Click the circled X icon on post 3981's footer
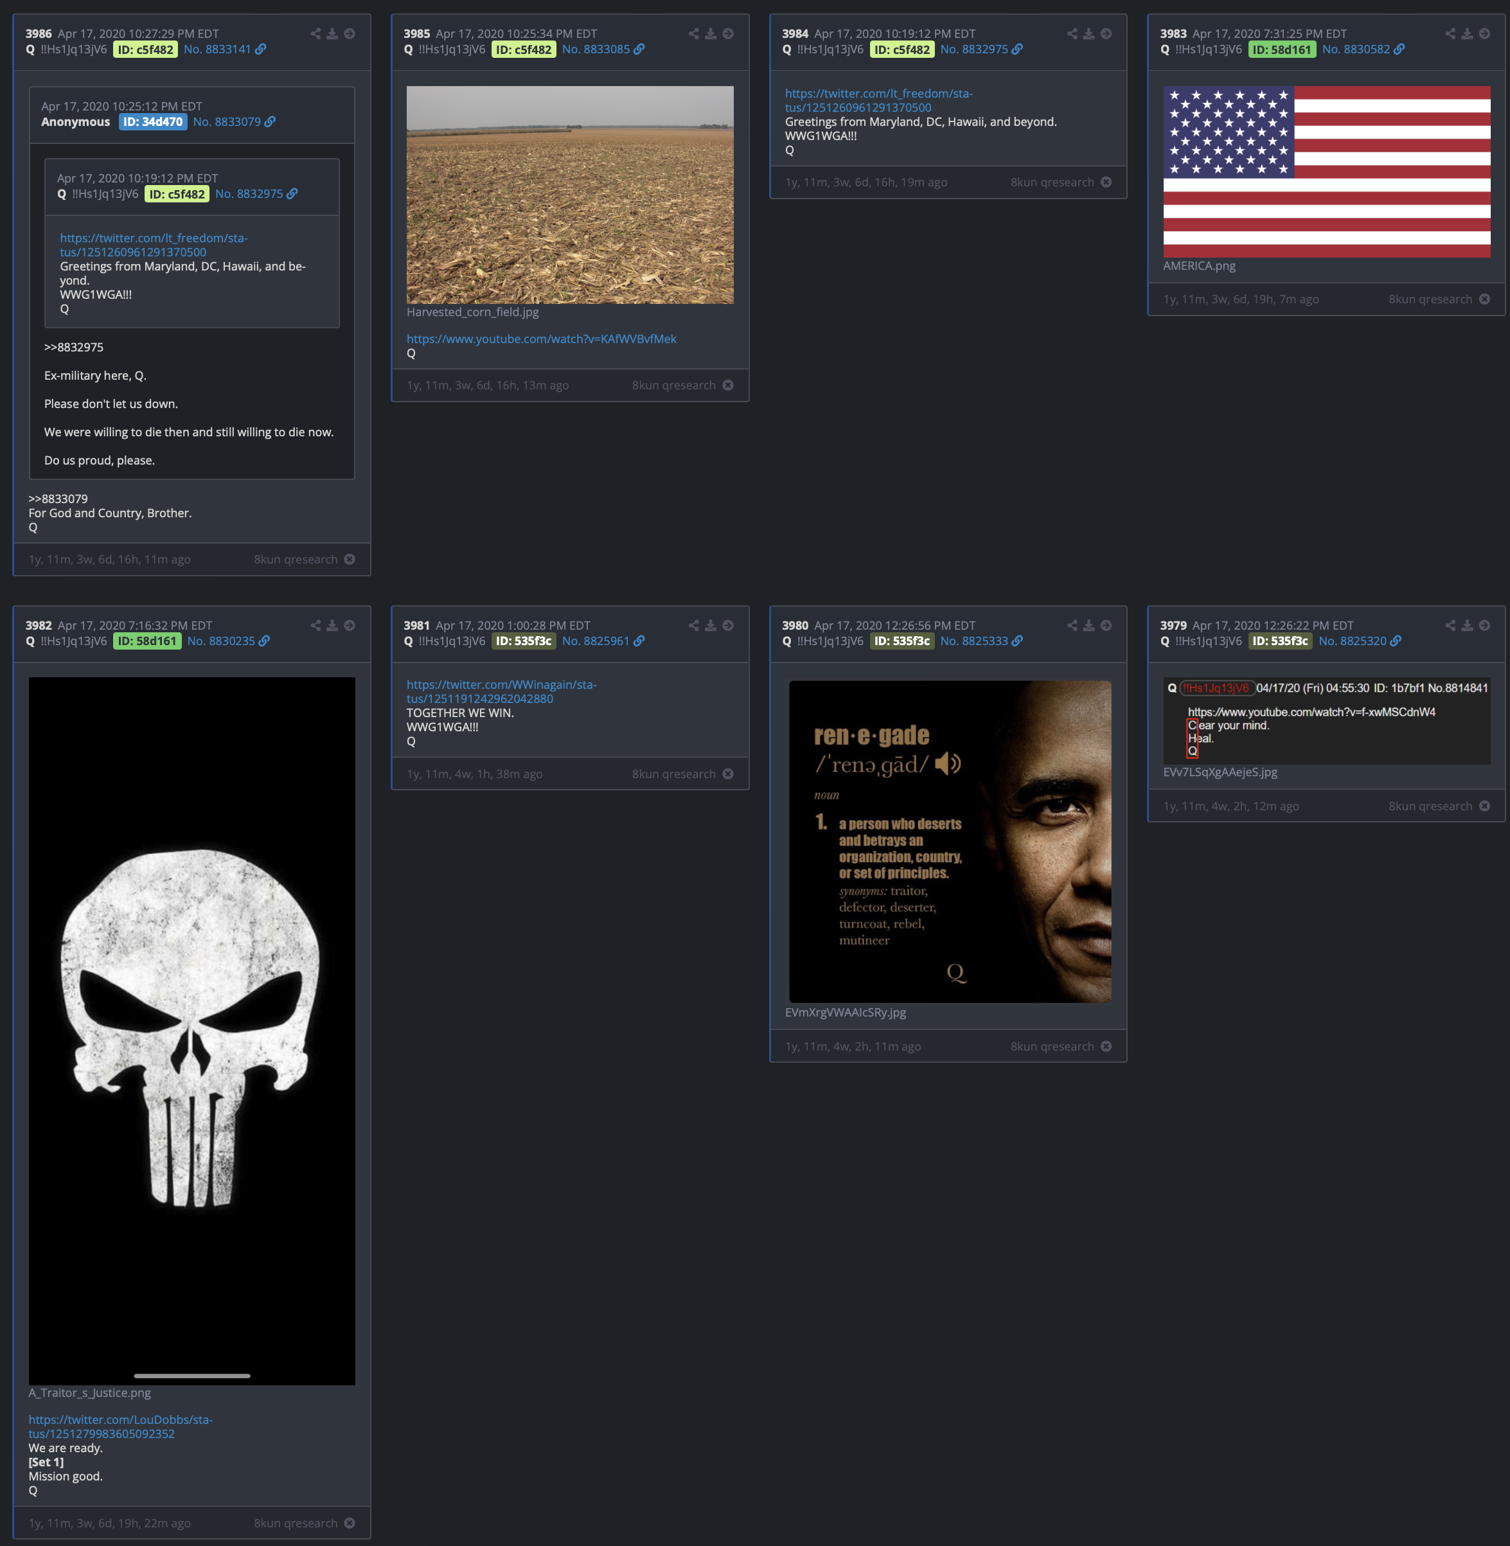1510x1546 pixels. coord(728,774)
